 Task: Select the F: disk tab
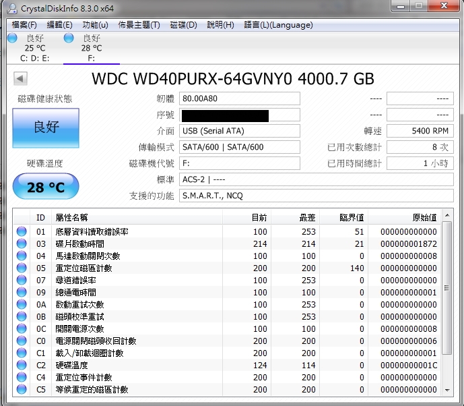pos(92,48)
